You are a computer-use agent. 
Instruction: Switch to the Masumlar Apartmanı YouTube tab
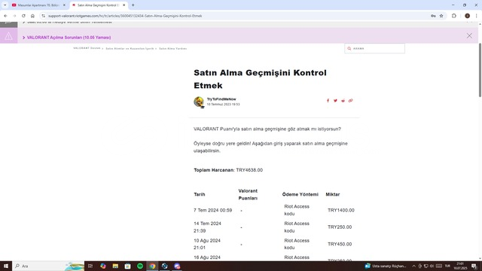pyautogui.click(x=38, y=5)
